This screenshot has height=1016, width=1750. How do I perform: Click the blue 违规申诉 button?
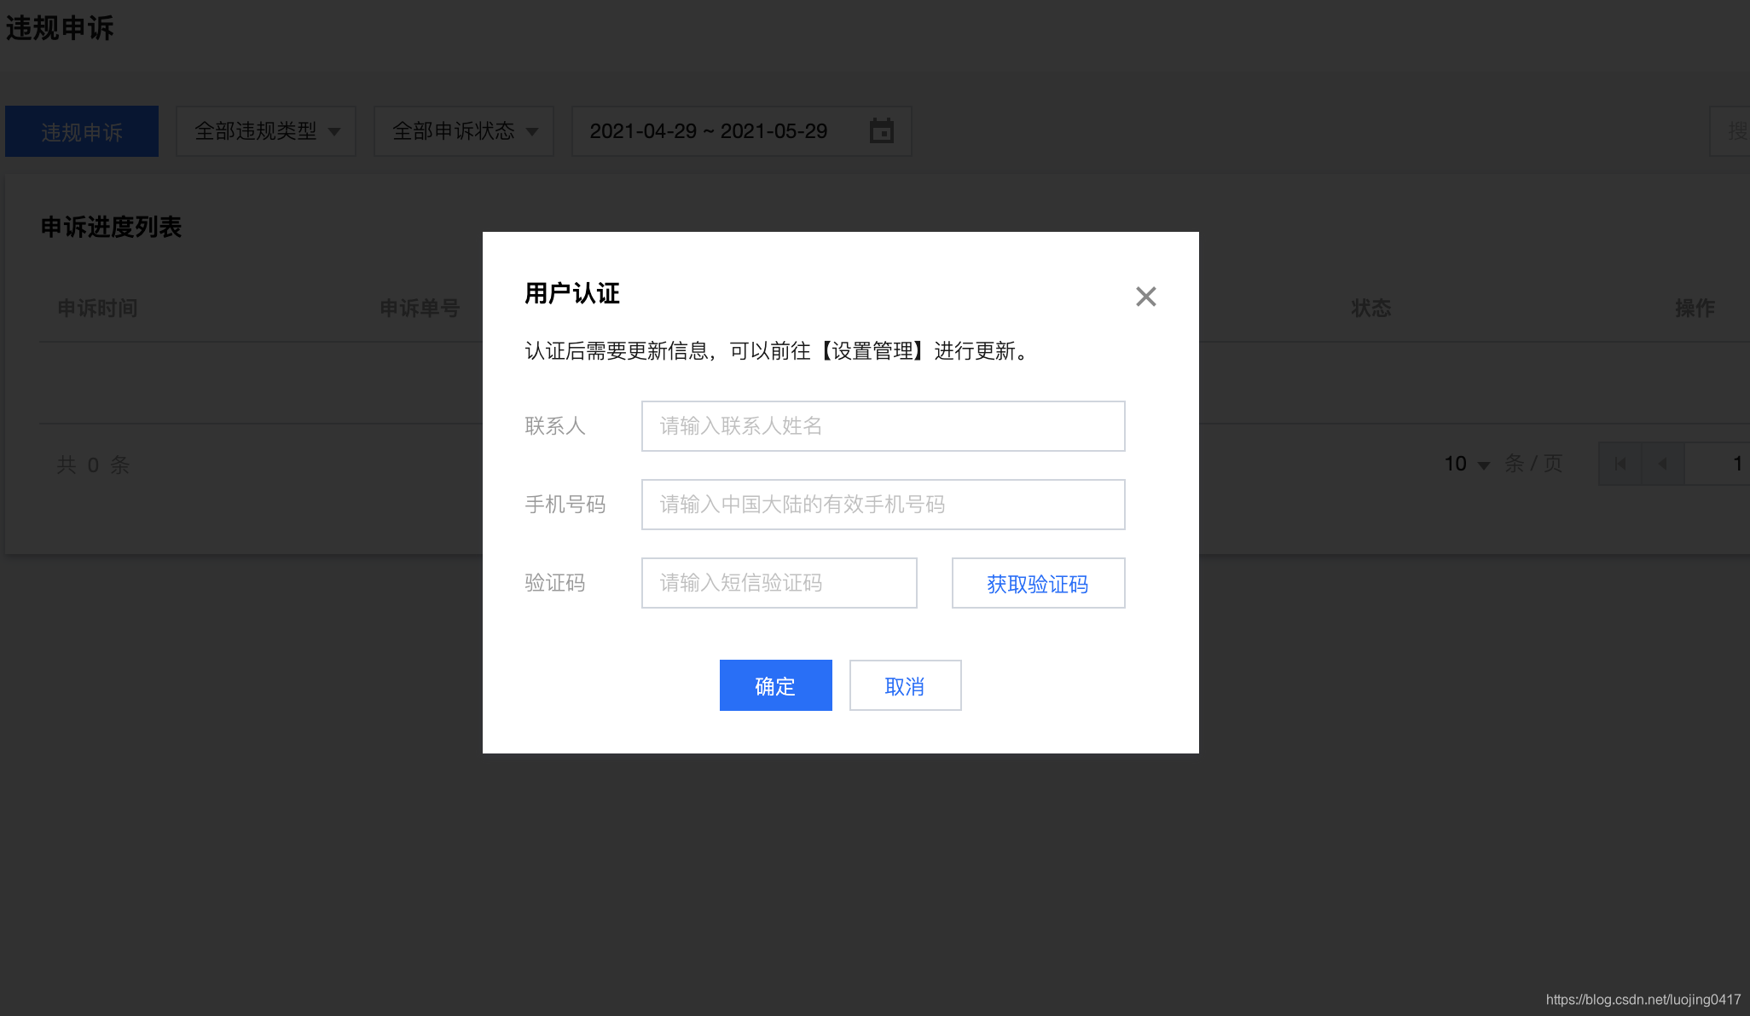coord(82,131)
